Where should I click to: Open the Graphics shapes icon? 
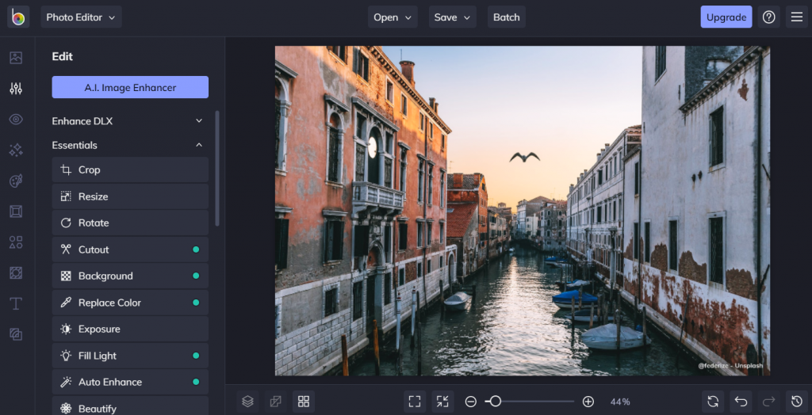[16, 242]
